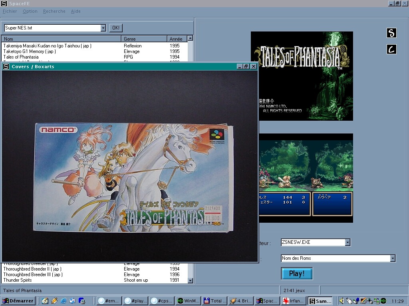This screenshot has height=306, width=409.
Task: Sort list by Genre column header
Action: (x=144, y=39)
